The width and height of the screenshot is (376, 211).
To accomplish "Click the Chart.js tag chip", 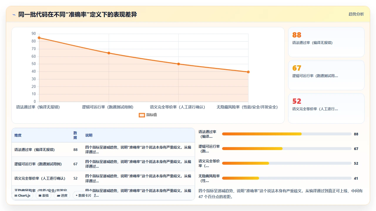I will click(22, 195).
